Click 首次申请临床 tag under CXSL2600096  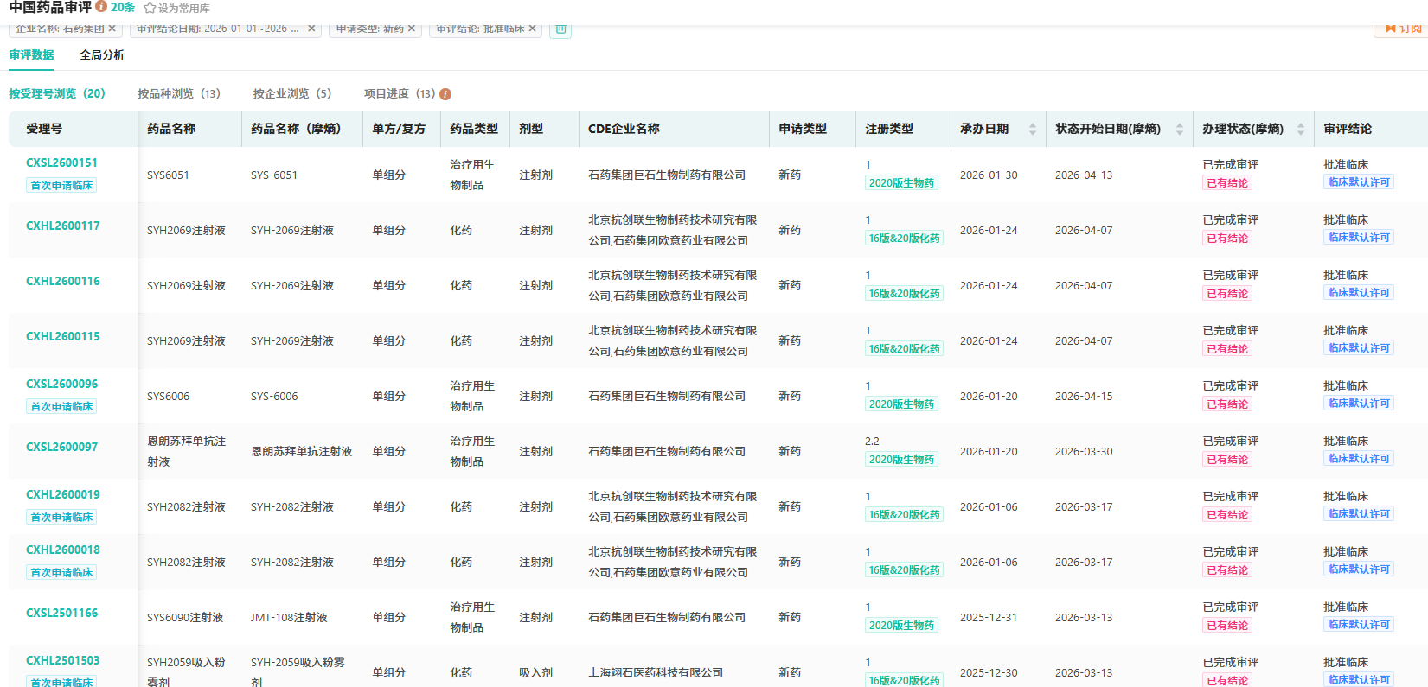pos(61,406)
